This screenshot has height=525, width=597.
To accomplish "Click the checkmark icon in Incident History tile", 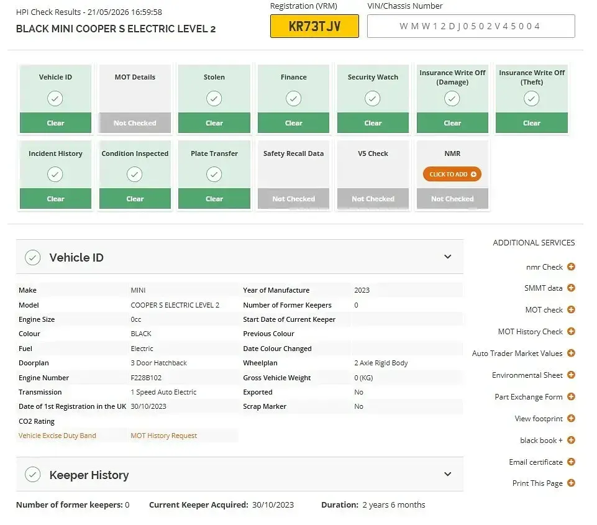I will click(55, 175).
